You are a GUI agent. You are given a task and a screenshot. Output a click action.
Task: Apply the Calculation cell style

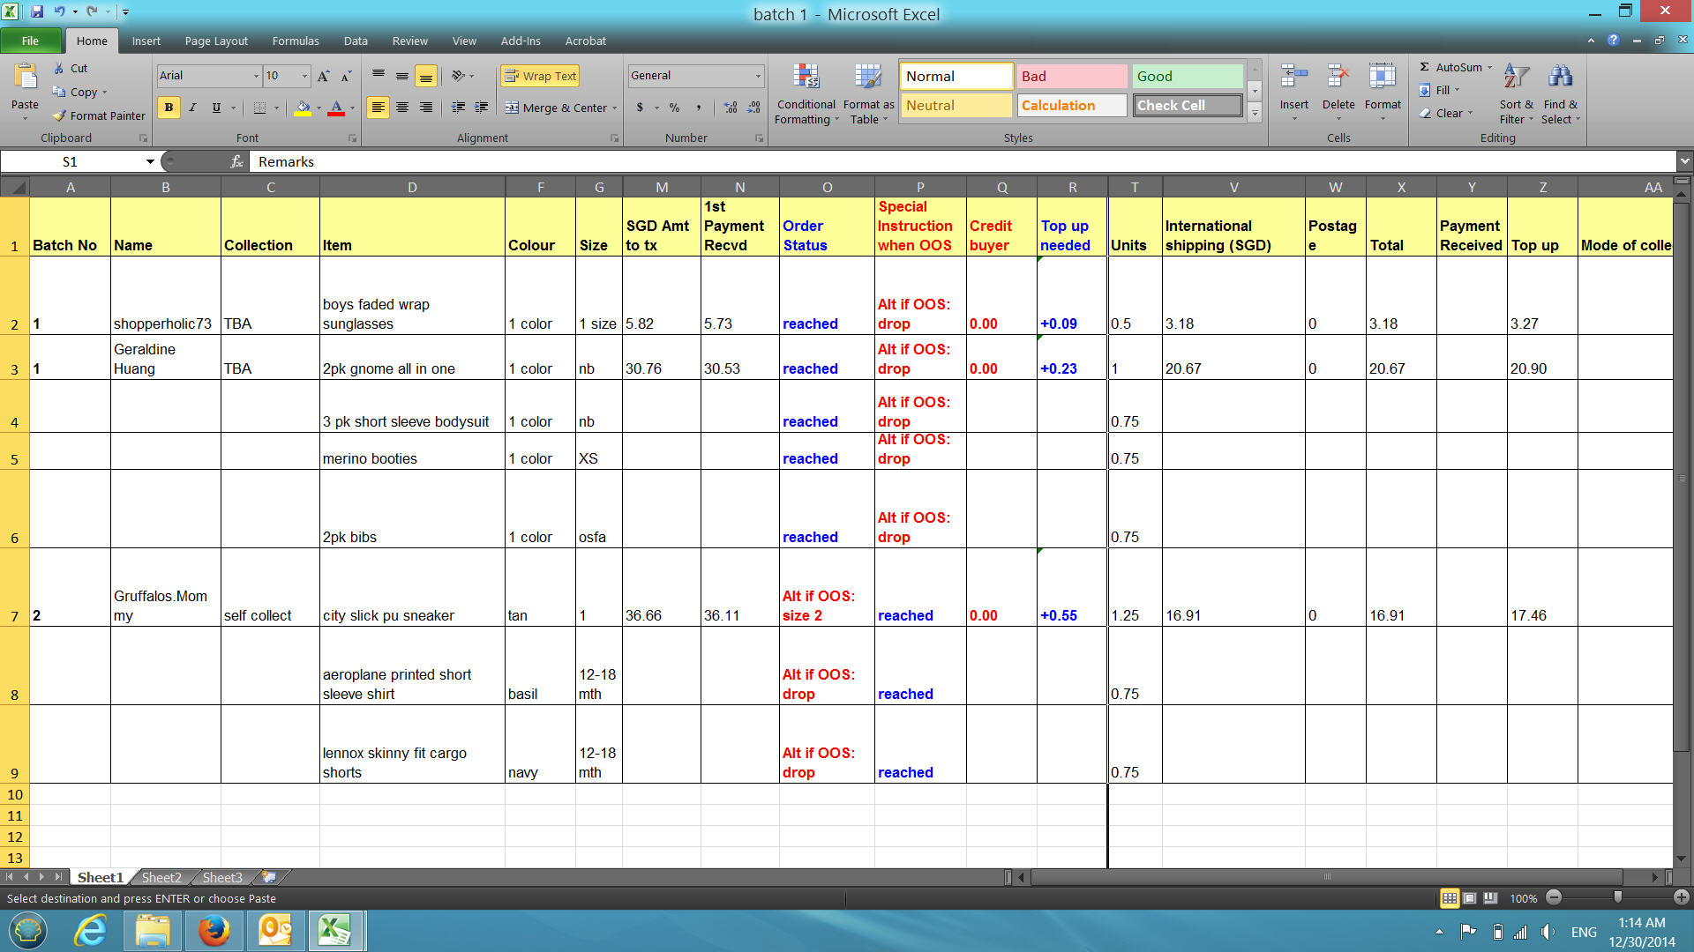click(x=1071, y=106)
